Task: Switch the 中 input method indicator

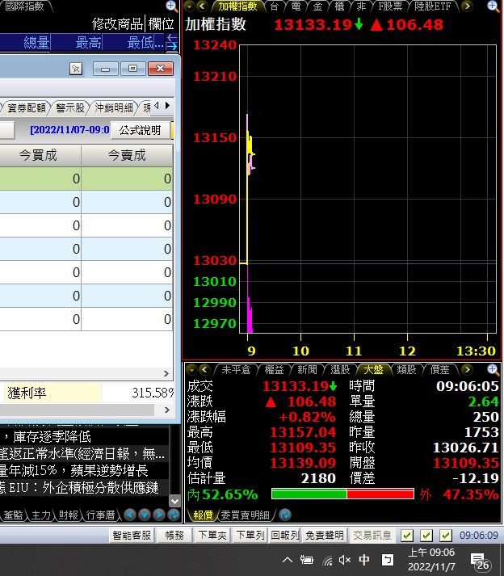Action: pos(364,560)
